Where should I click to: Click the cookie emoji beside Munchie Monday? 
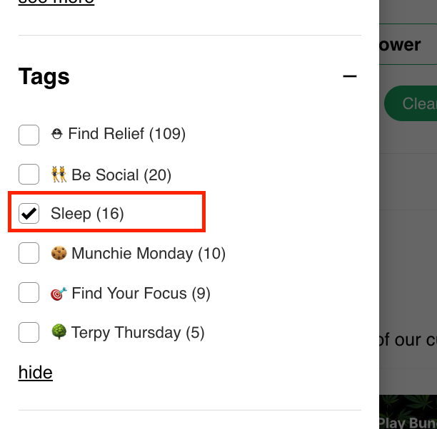[x=59, y=254]
